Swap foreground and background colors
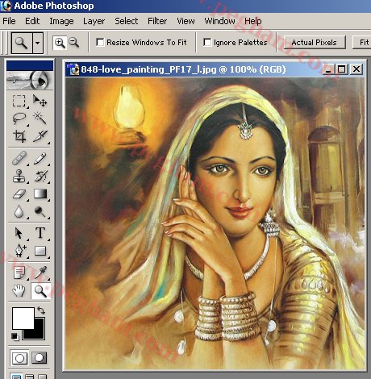 [41, 310]
